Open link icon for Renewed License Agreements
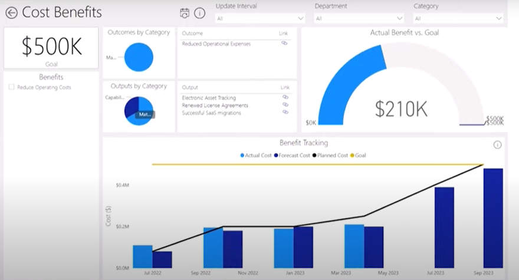The width and height of the screenshot is (519, 280). pos(285,105)
